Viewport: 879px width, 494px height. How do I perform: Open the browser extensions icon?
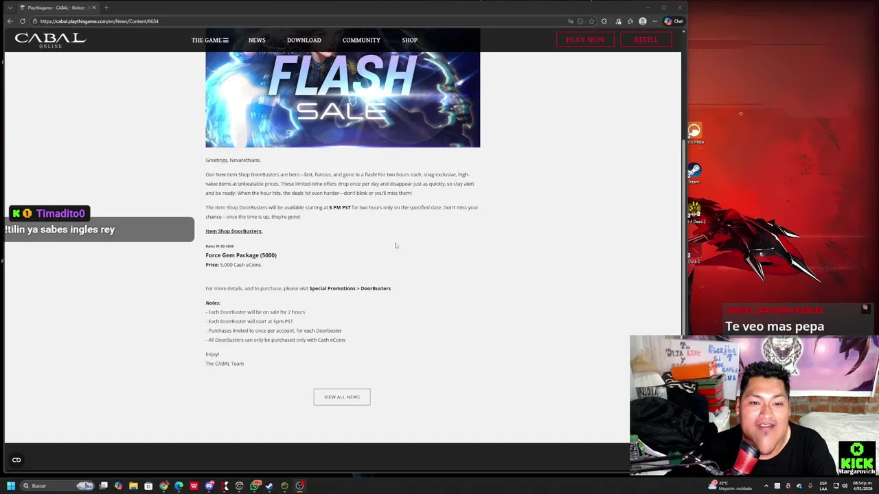604,21
